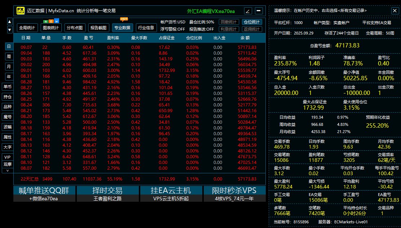
Task: Toggle 报告推送 OFF setting
Action: tap(202, 29)
